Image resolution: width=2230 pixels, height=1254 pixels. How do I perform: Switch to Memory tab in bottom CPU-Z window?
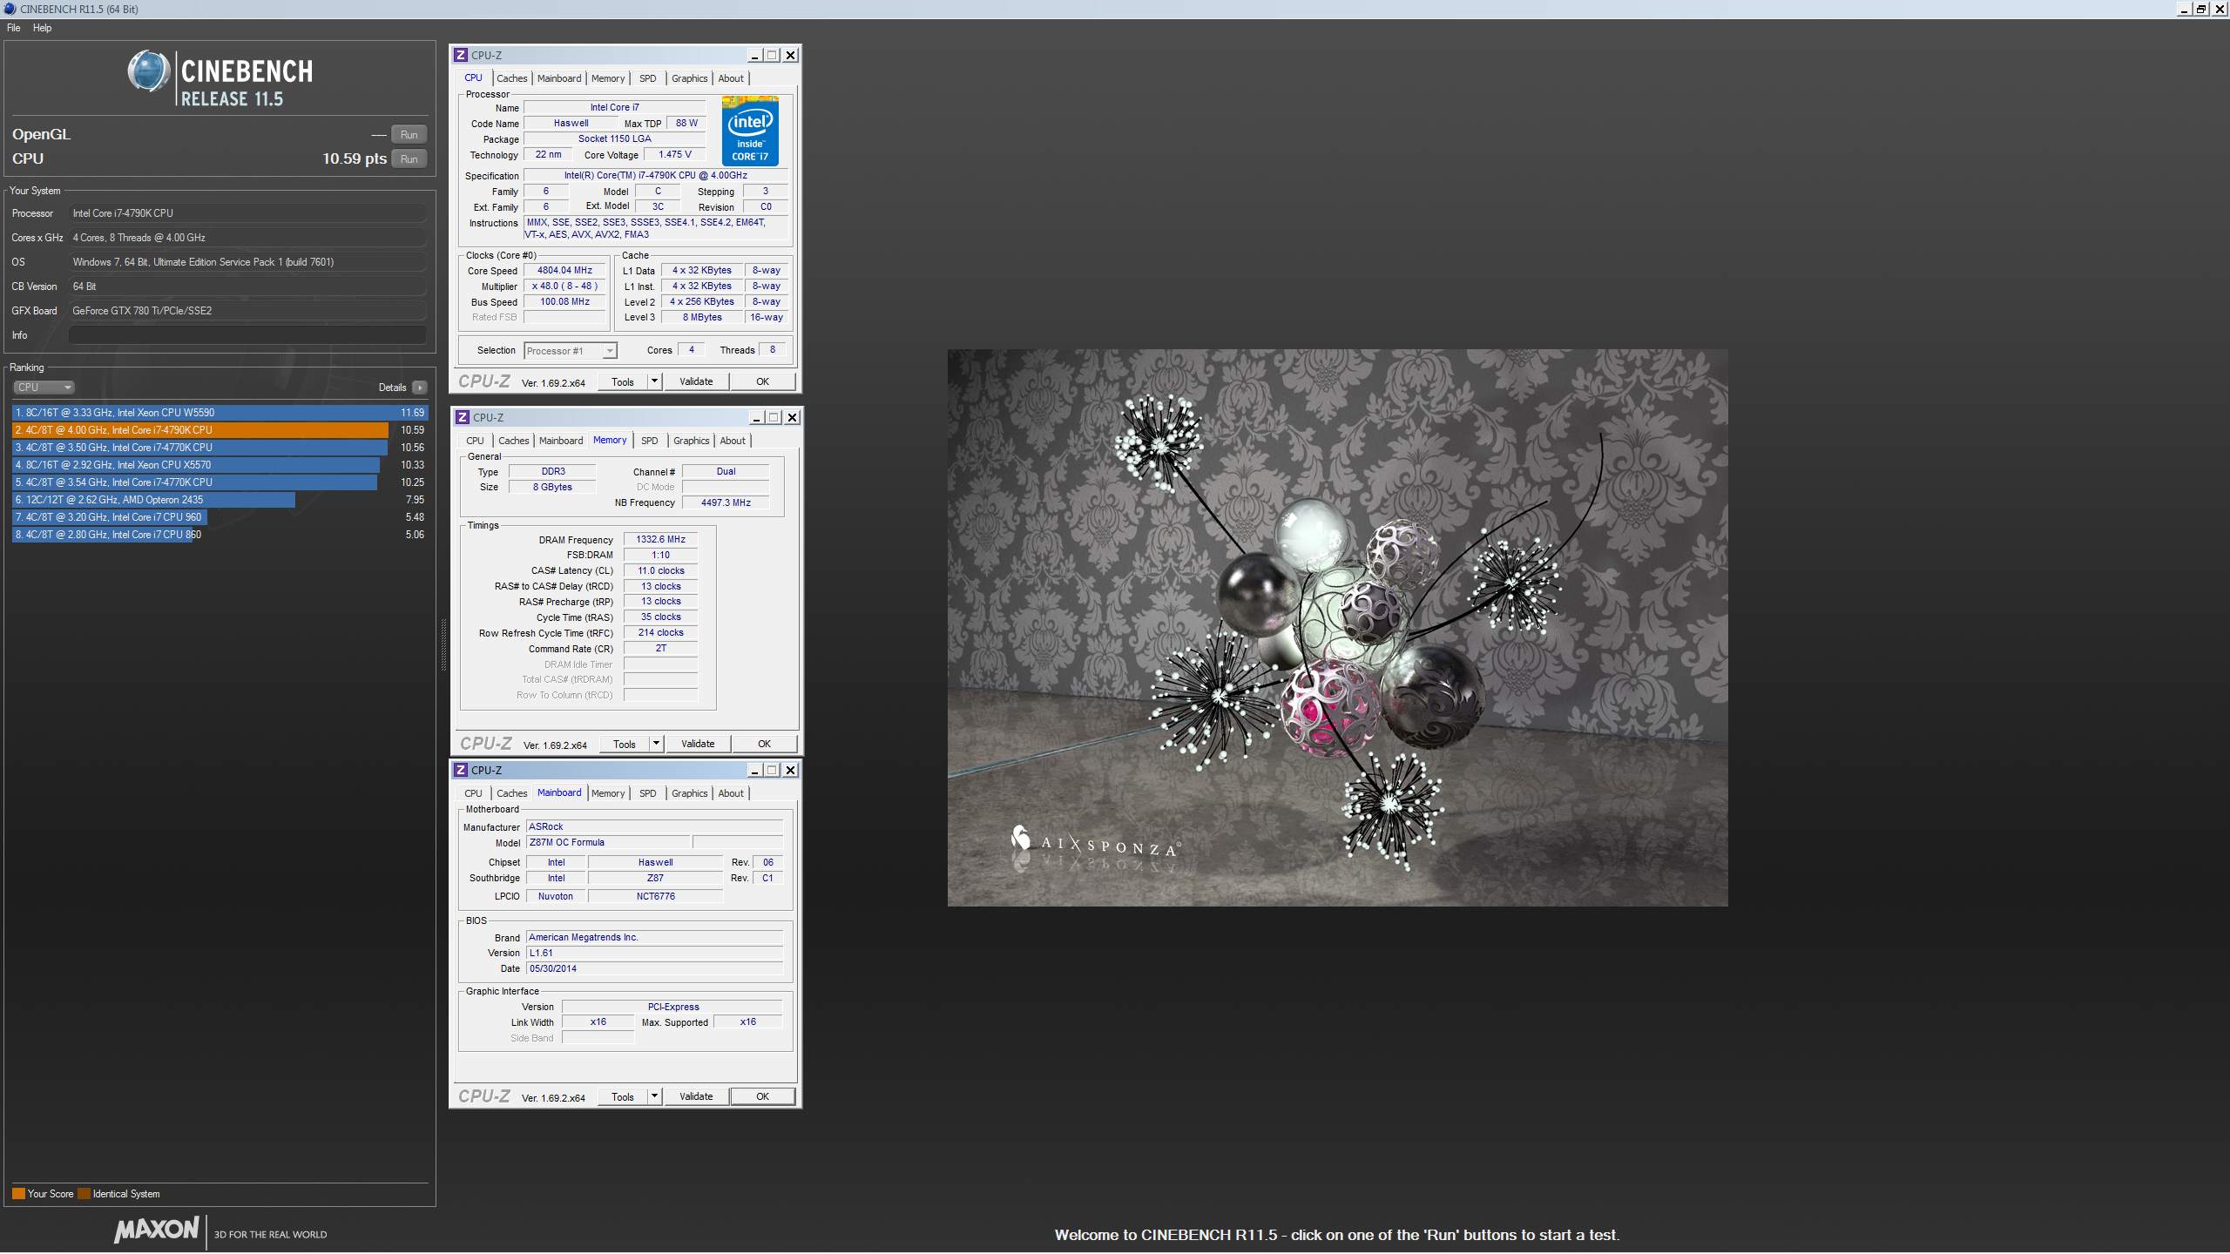(608, 793)
